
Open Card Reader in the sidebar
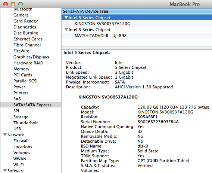[25, 21]
